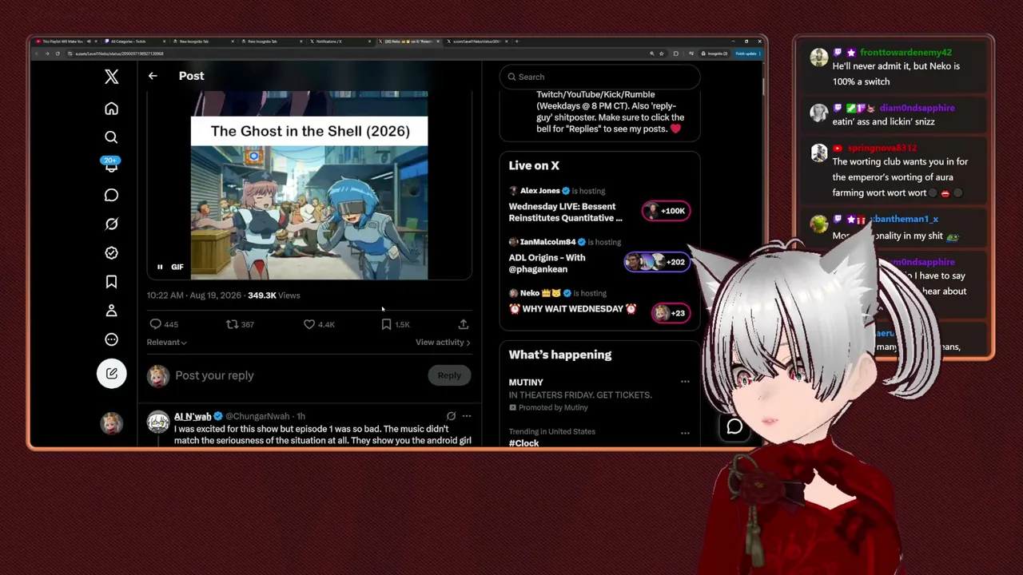Image resolution: width=1023 pixels, height=575 pixels.
Task: Open Grok from the X sidebar
Action: point(111,224)
